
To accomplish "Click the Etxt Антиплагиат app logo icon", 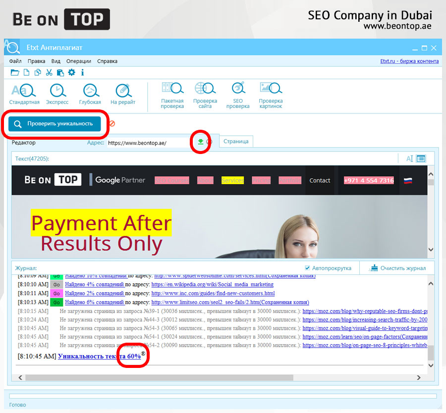I will click(x=12, y=47).
